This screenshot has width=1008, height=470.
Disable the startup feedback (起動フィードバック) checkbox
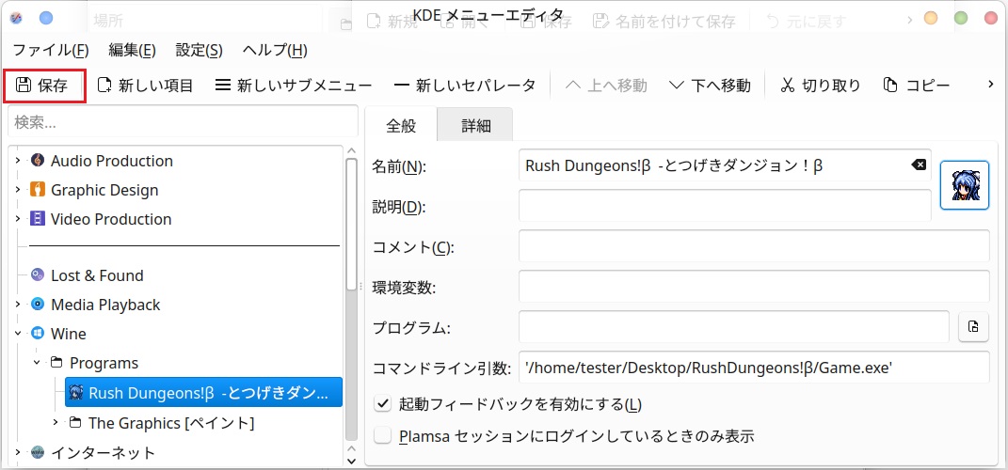click(382, 404)
